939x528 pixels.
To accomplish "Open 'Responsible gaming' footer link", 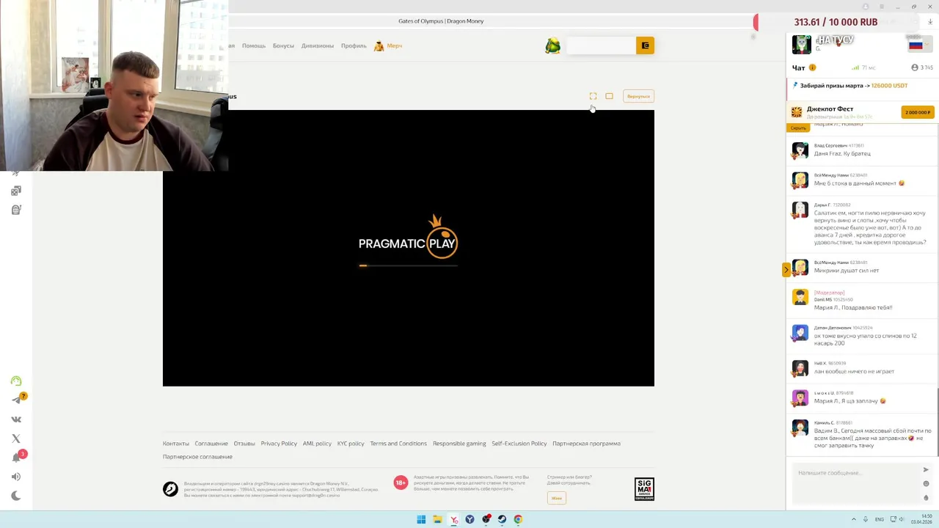I will point(459,444).
